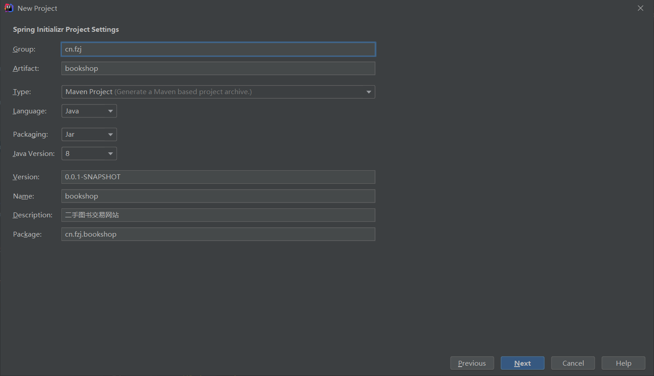The image size is (654, 376).
Task: Click the Spring Initializr Project Settings heading
Action: coord(66,30)
